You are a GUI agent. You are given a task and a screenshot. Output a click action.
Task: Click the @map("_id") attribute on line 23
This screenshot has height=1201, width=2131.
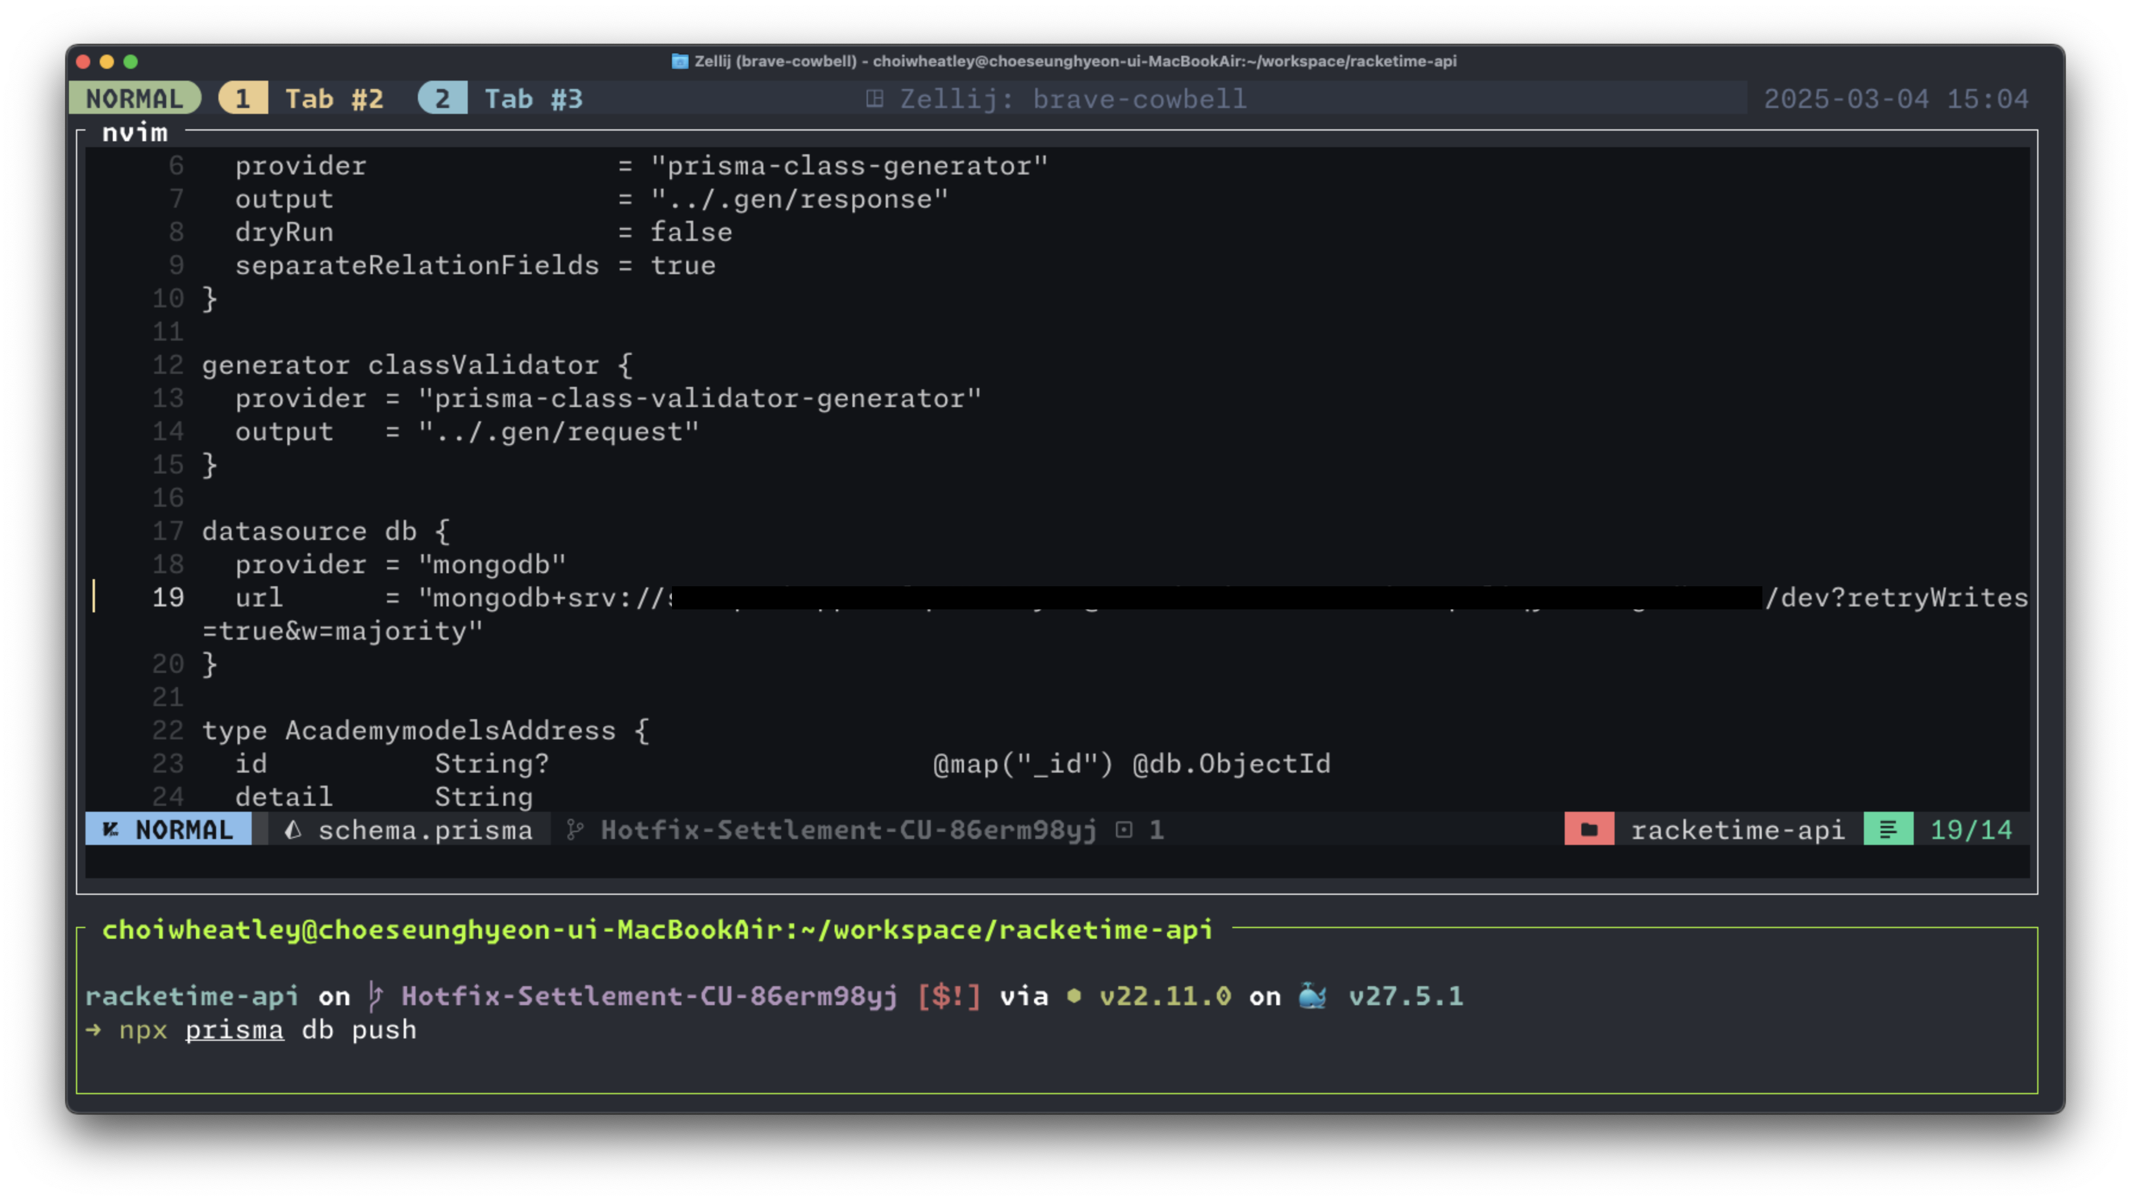(1023, 764)
